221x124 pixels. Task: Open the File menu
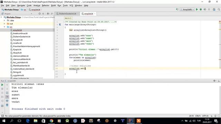click(x=2, y=6)
